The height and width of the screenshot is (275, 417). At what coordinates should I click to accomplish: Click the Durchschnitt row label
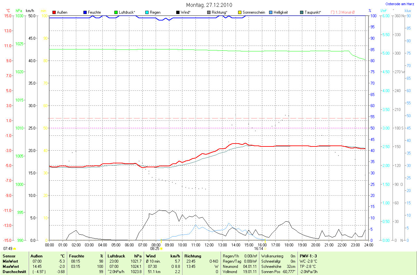[14, 272]
